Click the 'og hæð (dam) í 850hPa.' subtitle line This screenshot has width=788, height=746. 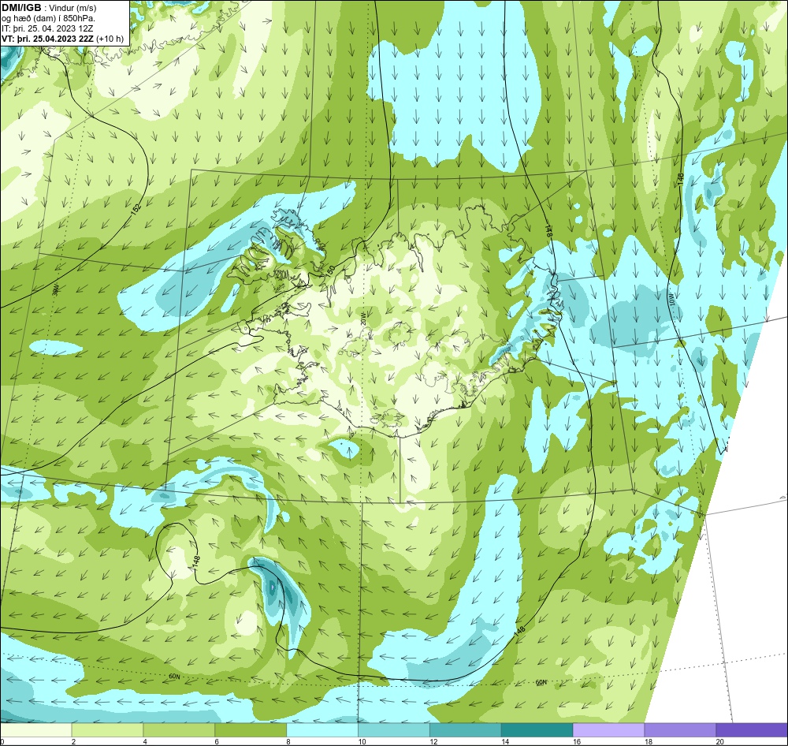49,19
